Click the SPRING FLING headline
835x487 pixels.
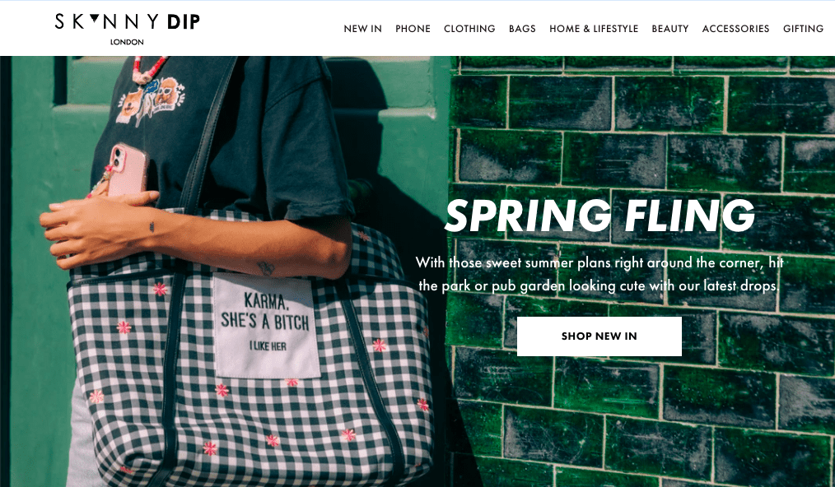[599, 216]
